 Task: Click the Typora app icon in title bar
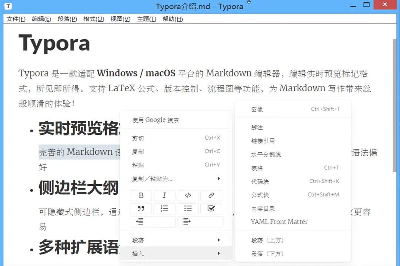8,6
